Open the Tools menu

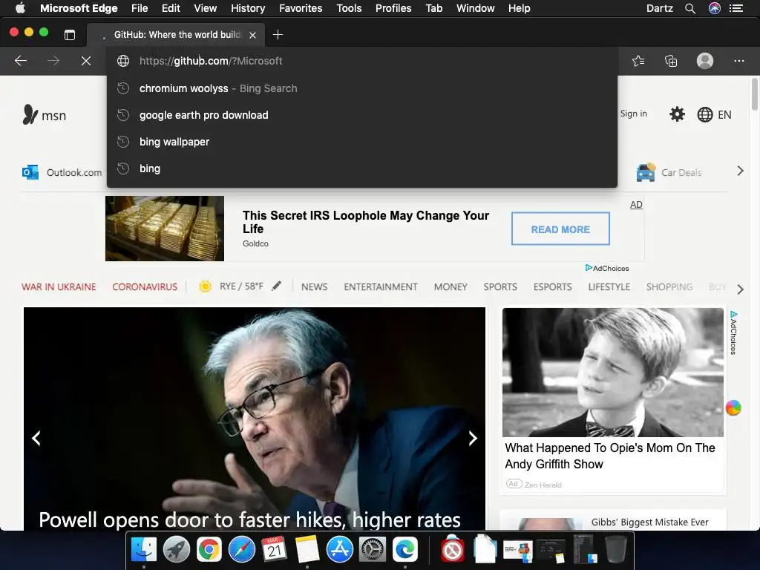(349, 8)
